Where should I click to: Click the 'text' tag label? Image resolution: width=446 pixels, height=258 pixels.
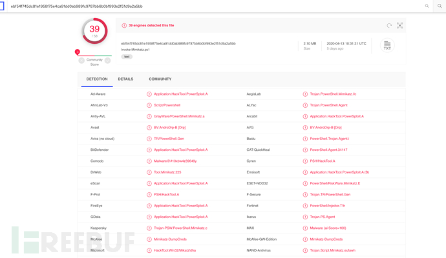pyautogui.click(x=127, y=57)
